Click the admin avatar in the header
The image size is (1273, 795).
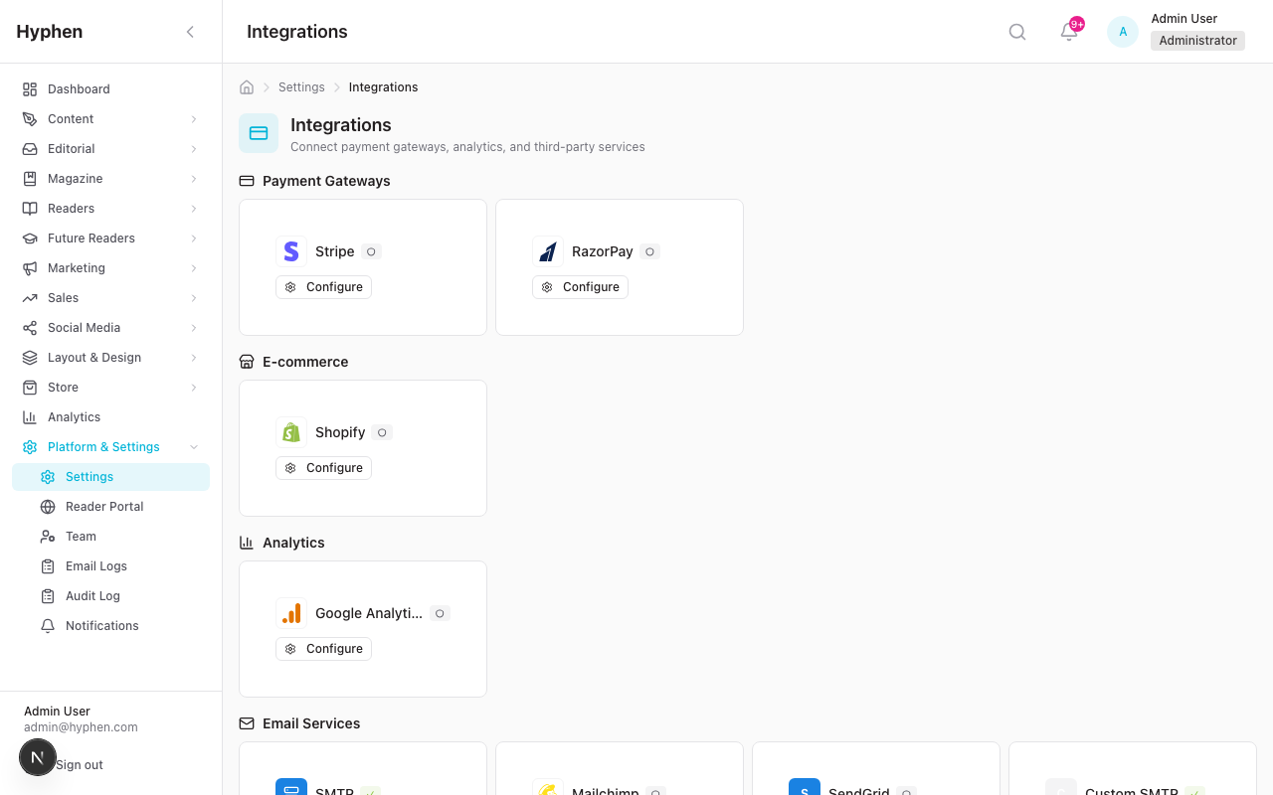pos(1122,31)
